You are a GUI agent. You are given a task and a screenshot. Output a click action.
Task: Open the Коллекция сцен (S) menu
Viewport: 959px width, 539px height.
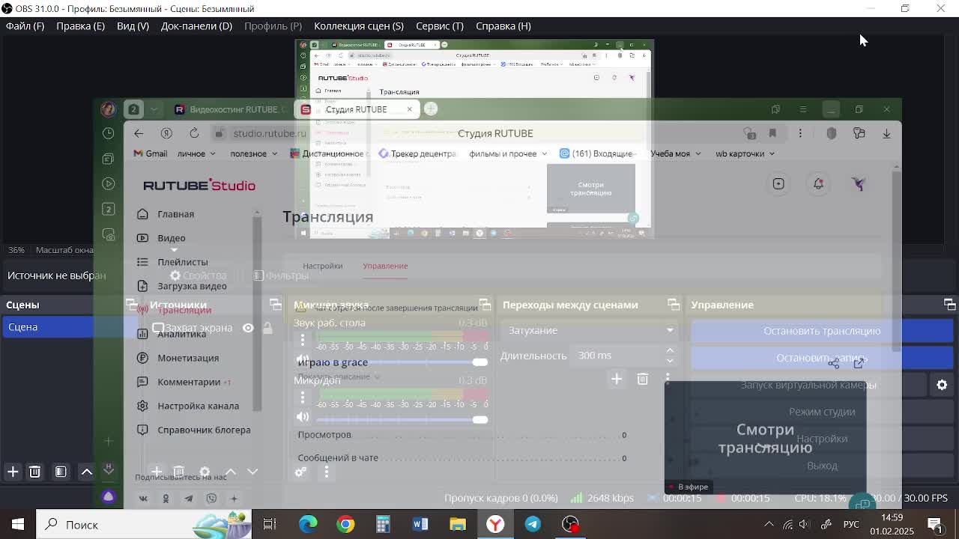[x=358, y=25]
